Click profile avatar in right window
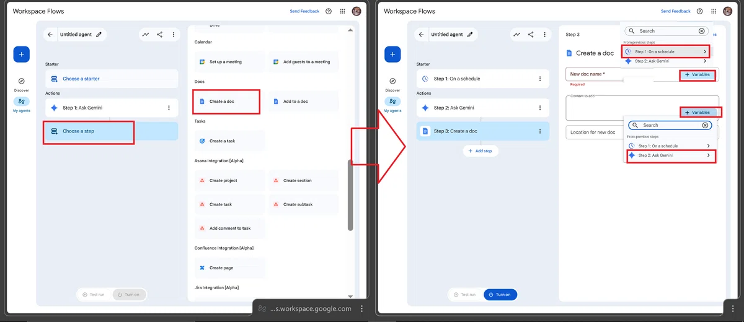The width and height of the screenshot is (744, 322). click(x=728, y=11)
